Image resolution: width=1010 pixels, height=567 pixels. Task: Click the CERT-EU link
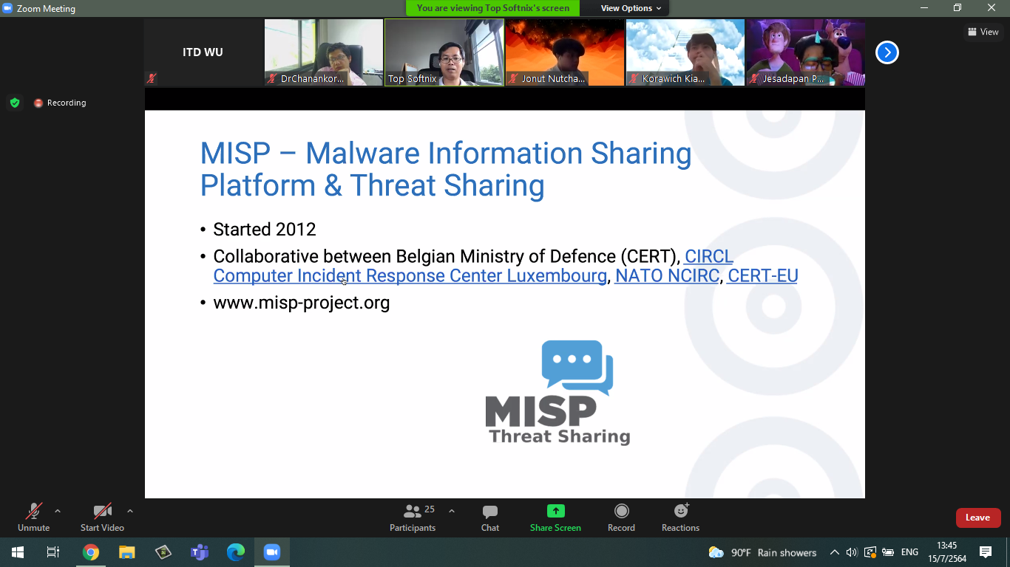pyautogui.click(x=762, y=275)
